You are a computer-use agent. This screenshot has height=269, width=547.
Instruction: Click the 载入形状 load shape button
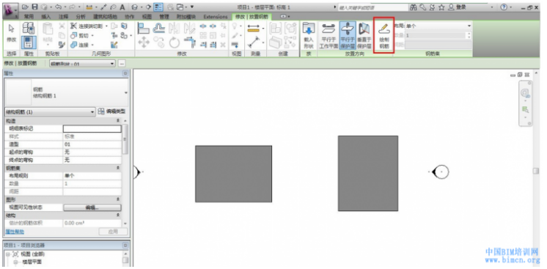click(309, 36)
